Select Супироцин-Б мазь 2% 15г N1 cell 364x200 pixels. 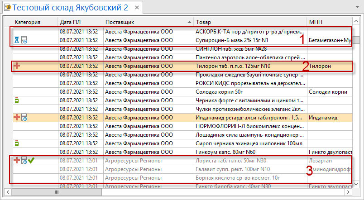pyautogui.click(x=250, y=40)
